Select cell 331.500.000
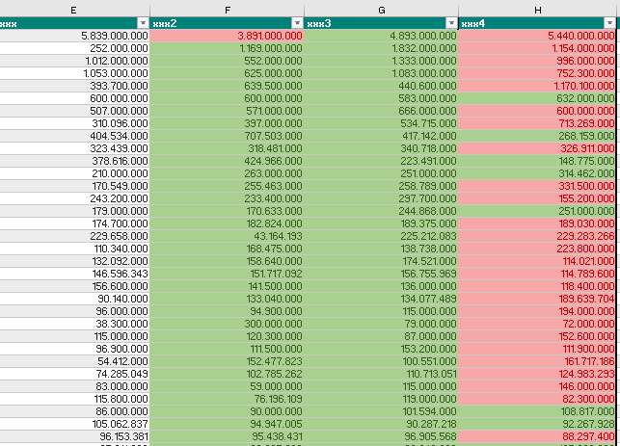The width and height of the screenshot is (620, 446). 537,186
